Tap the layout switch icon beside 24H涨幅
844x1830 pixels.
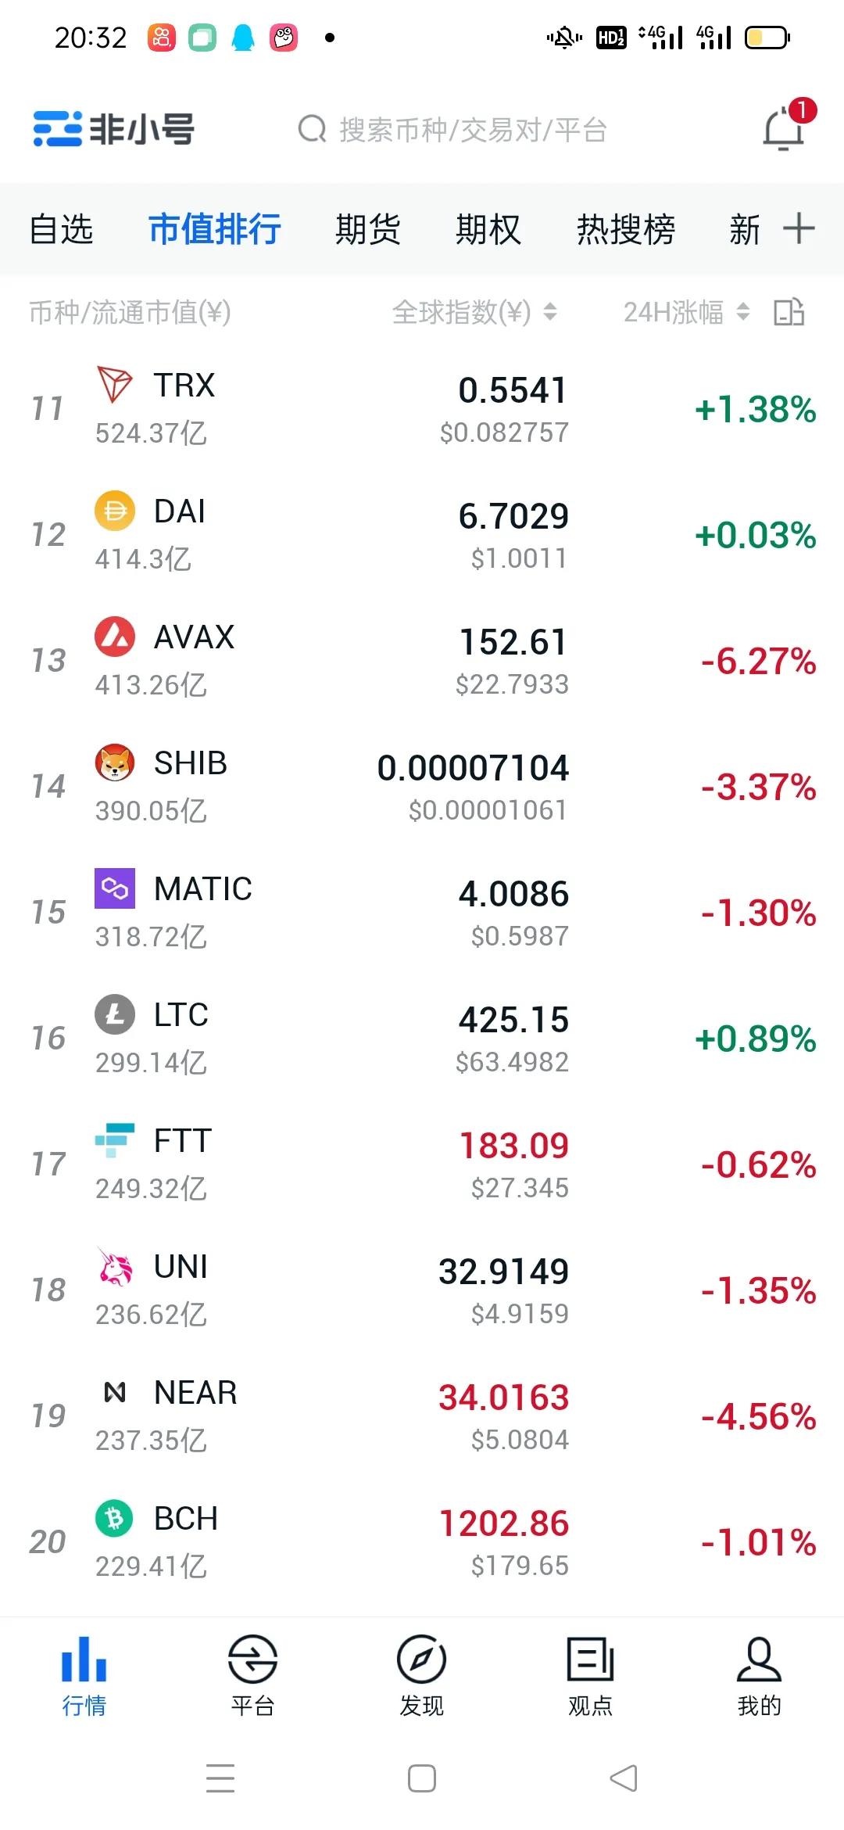tap(789, 311)
